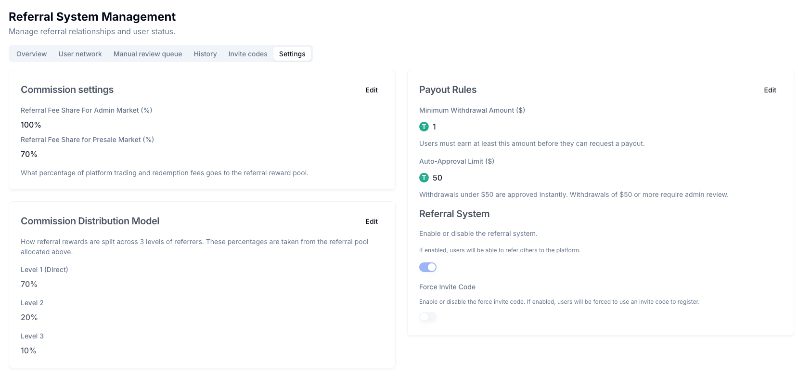The height and width of the screenshot is (376, 798).
Task: Click the 70% presale market fee value
Action: point(29,154)
